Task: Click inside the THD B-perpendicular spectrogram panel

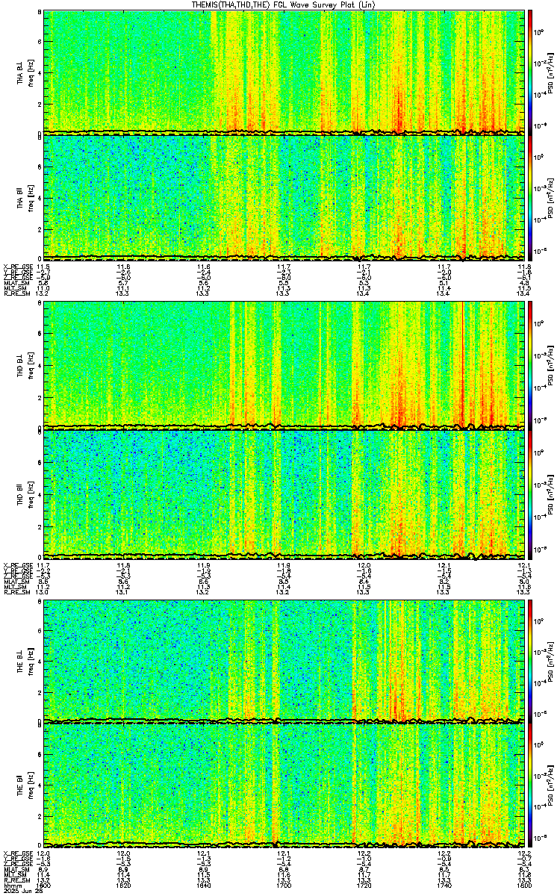Action: 283,366
